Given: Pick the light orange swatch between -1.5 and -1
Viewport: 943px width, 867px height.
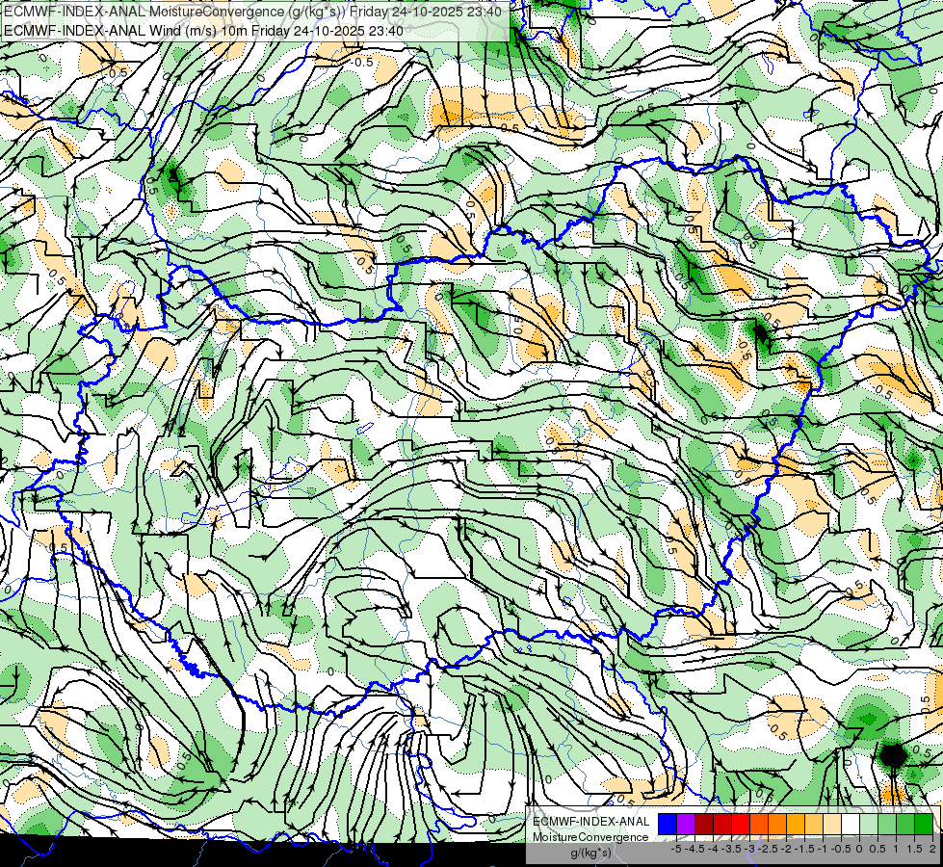Looking at the screenshot, I should [814, 824].
